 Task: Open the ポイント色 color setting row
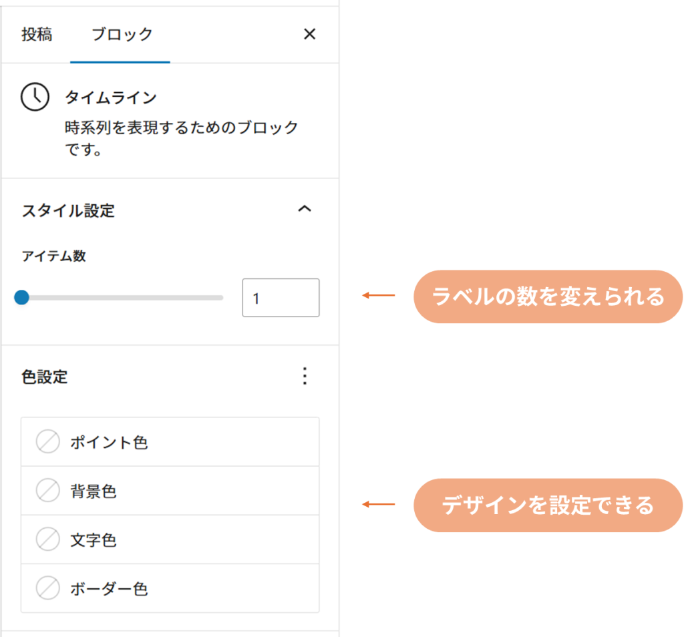(x=170, y=442)
